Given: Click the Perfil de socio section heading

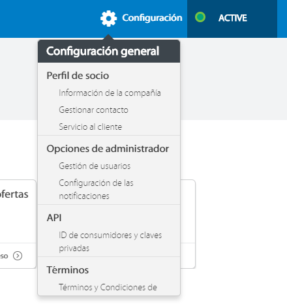Looking at the screenshot, I should point(78,76).
